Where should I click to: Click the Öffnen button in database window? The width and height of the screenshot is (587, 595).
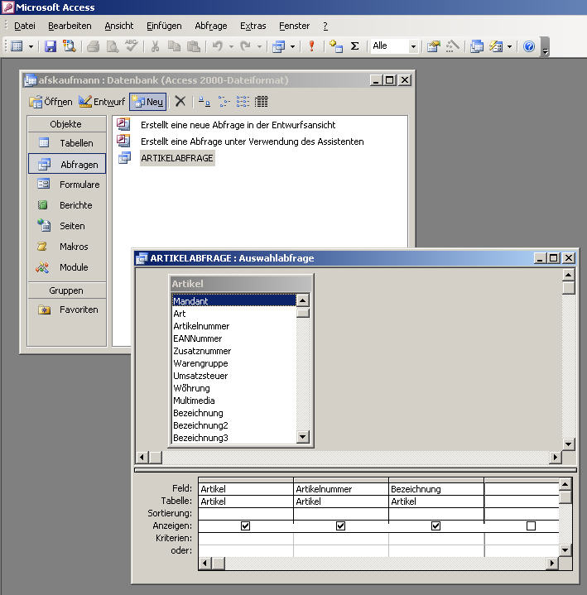(x=51, y=102)
